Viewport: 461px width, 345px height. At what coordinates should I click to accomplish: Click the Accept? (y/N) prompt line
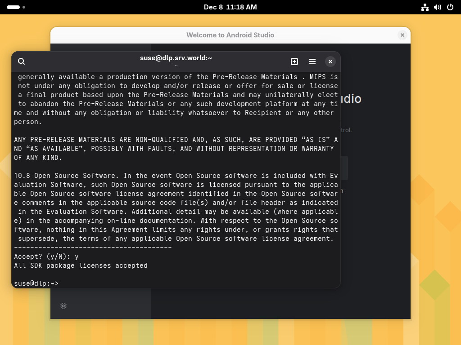pos(45,257)
